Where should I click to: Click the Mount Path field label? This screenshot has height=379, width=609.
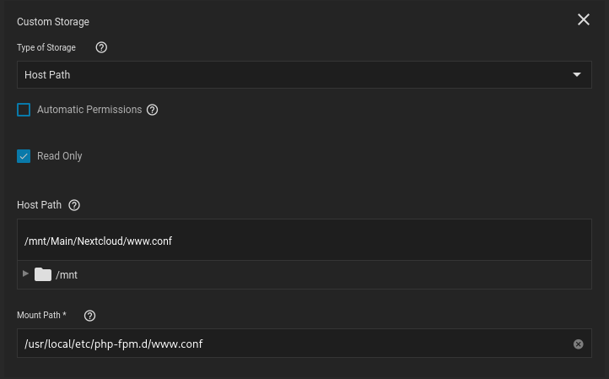41,316
